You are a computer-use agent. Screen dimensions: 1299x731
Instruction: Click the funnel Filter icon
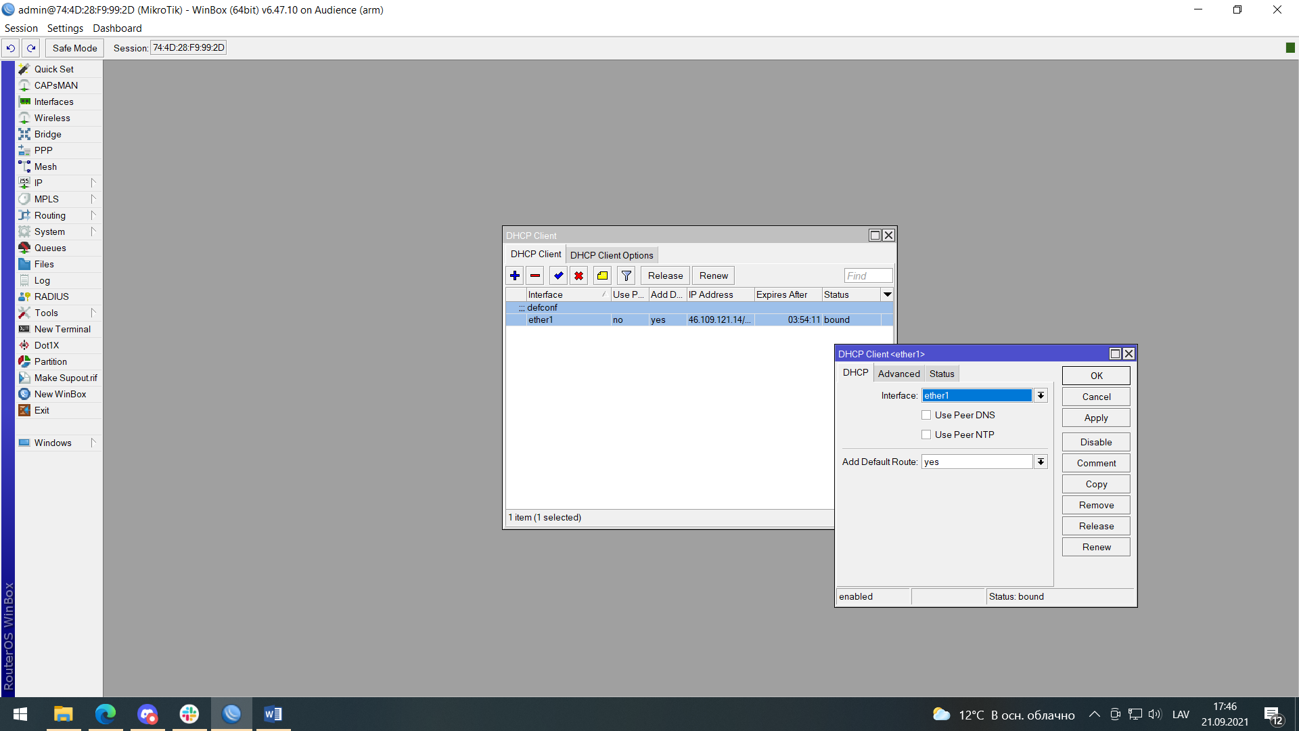coord(626,275)
